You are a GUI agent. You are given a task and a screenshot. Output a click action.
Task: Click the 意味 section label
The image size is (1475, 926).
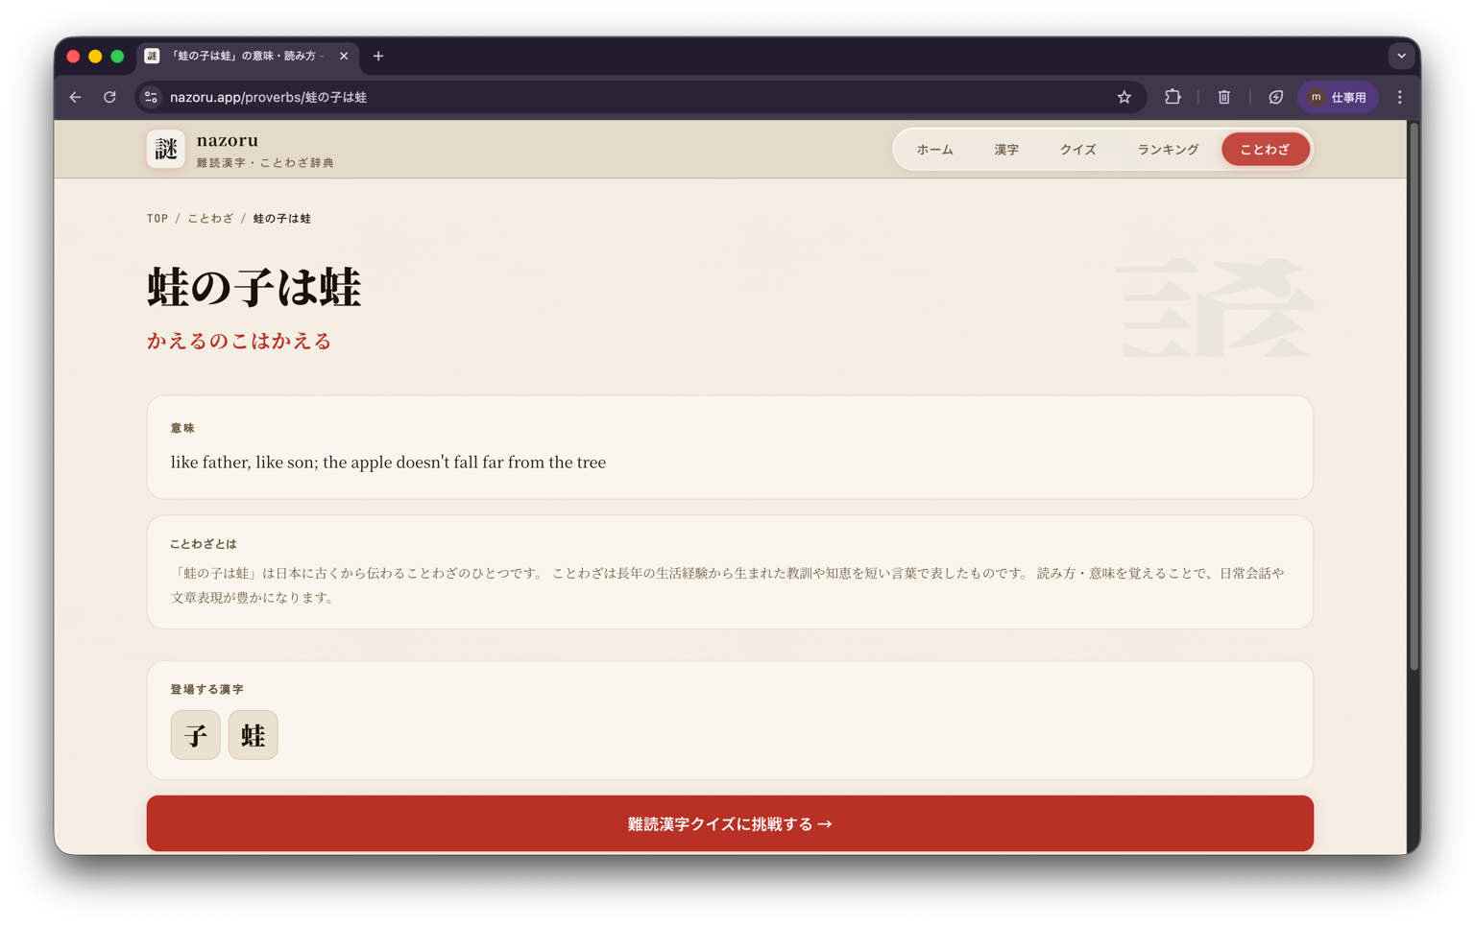click(182, 428)
